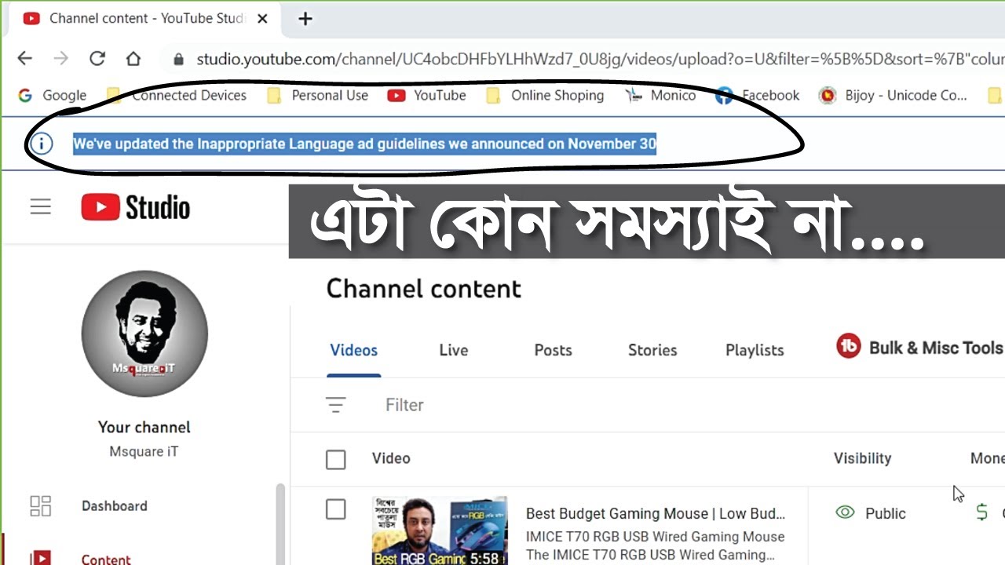The height and width of the screenshot is (565, 1005).
Task: Click the info icon in notification banner
Action: click(41, 144)
